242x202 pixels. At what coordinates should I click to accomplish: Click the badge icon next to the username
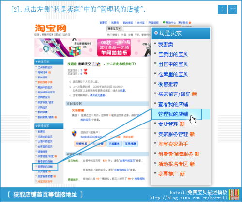coord(96,64)
